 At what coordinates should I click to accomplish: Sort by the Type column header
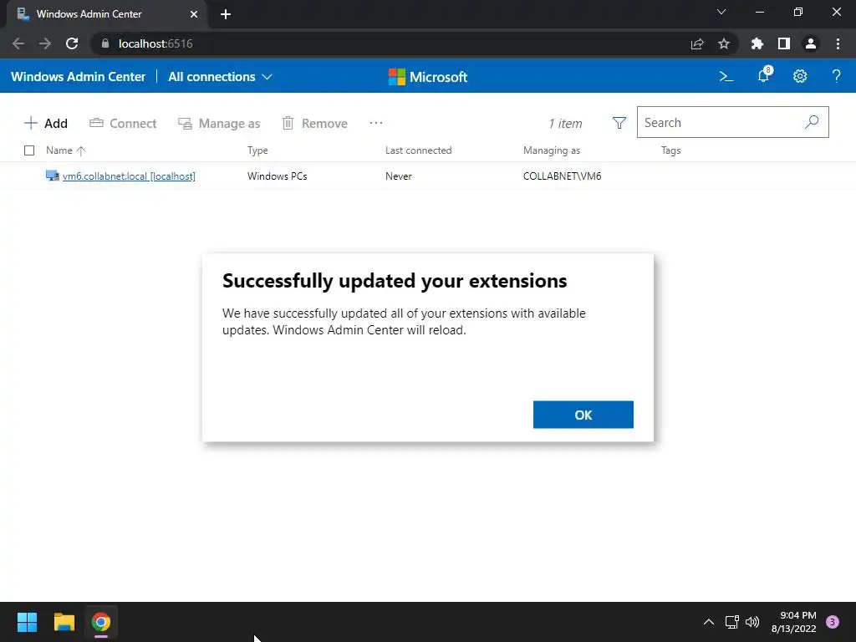point(257,150)
